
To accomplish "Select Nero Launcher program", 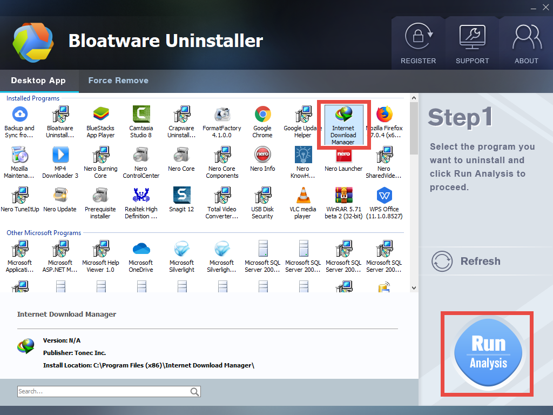I will coord(343,159).
